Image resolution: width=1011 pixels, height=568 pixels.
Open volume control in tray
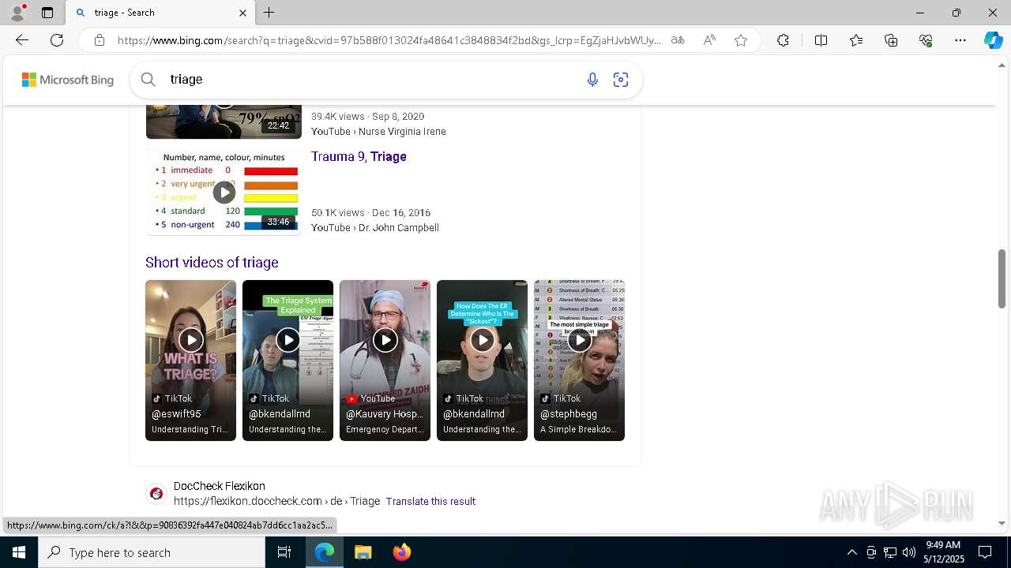coord(909,552)
